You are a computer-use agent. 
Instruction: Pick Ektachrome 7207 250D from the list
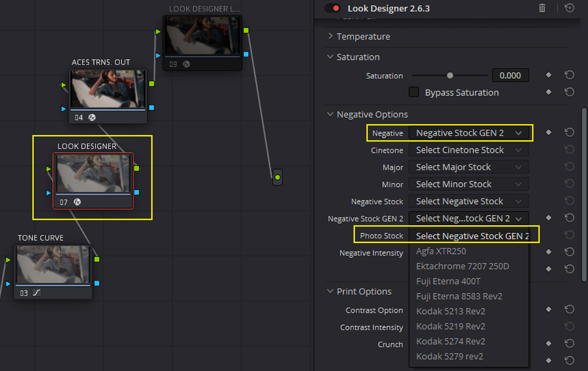point(469,266)
